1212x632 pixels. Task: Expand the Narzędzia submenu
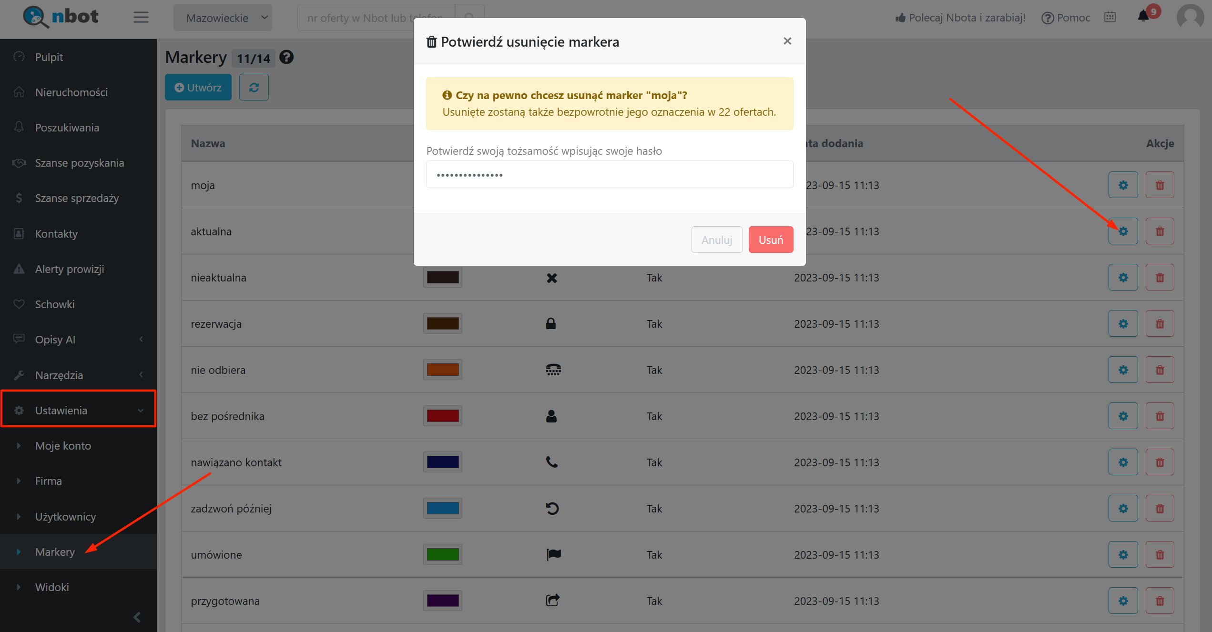[79, 375]
